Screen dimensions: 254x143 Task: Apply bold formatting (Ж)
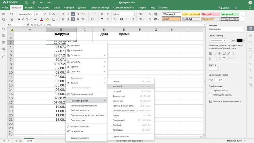(19, 19)
